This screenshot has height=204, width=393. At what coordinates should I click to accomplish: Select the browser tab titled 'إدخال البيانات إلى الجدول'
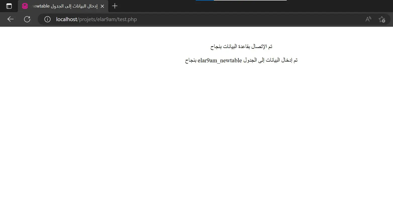(x=63, y=6)
